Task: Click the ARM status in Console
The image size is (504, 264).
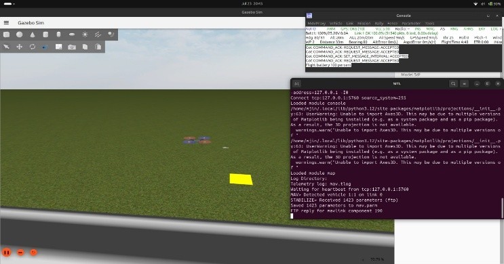Action: tap(331, 29)
